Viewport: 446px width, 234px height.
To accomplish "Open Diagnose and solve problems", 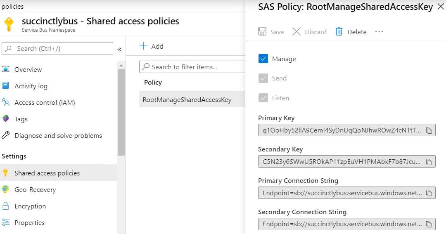I will pos(58,135).
